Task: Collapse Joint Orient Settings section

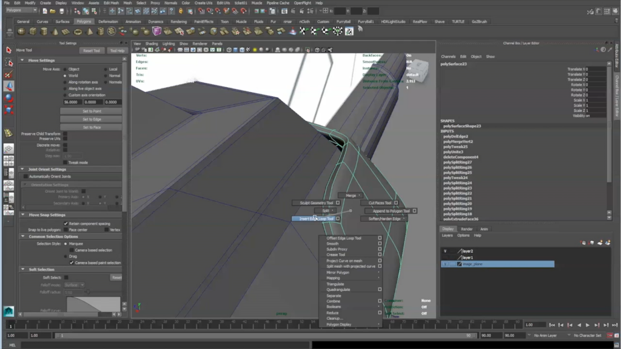Action: coord(22,170)
